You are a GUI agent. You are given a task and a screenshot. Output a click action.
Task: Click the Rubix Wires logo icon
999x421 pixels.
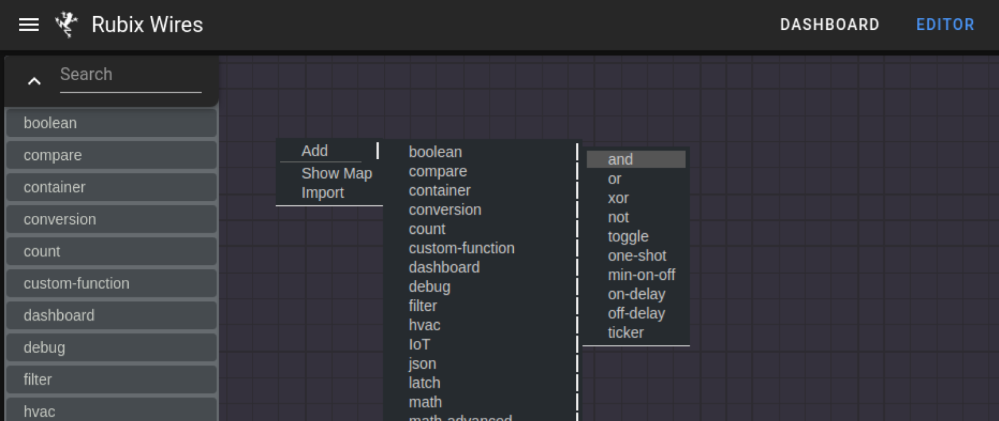click(66, 25)
